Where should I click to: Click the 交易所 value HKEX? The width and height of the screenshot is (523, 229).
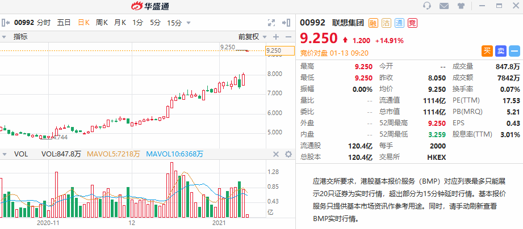tap(437, 157)
